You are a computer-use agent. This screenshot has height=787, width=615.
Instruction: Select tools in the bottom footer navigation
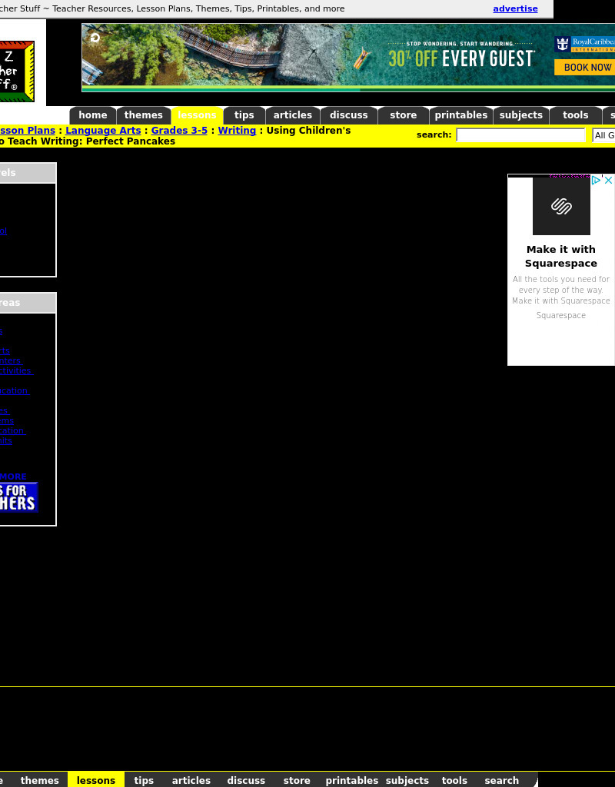click(454, 780)
